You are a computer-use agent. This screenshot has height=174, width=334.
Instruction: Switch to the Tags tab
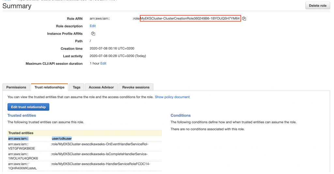coord(76,87)
